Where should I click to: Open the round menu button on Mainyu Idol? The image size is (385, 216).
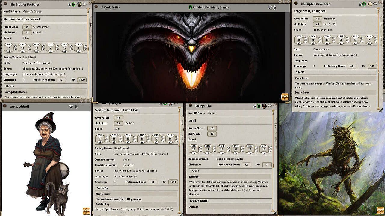[x=189, y=106]
